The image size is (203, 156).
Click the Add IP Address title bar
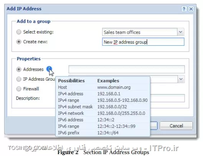(x=93, y=9)
